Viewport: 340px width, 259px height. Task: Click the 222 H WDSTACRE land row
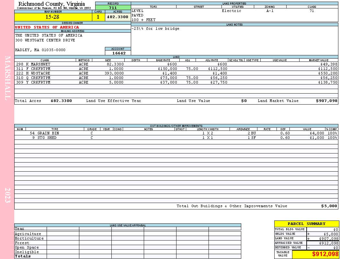pyautogui.click(x=176, y=73)
